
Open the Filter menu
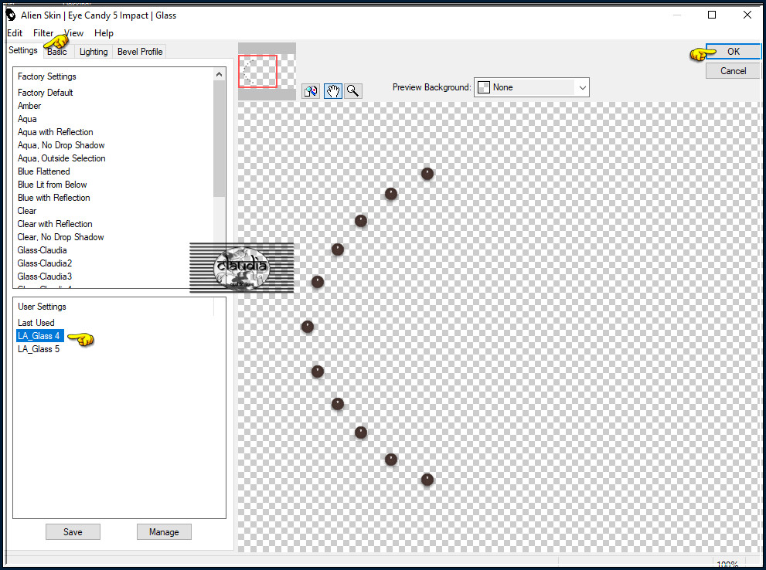43,33
